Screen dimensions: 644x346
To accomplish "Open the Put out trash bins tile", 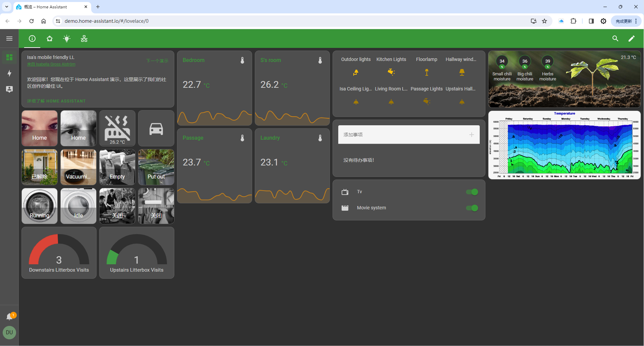I will [x=156, y=167].
